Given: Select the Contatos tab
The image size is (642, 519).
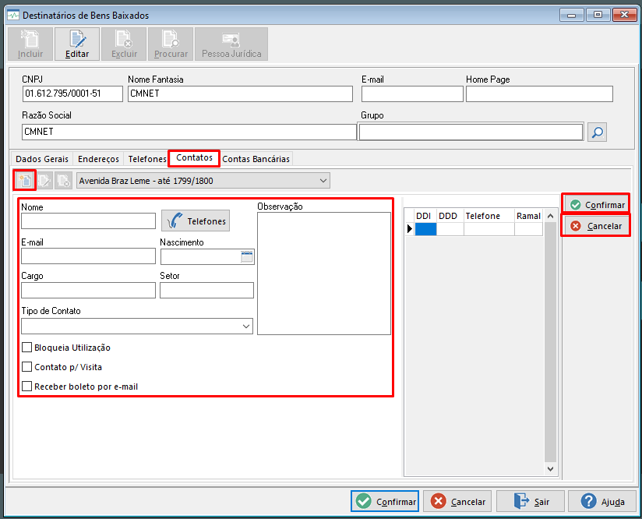Looking at the screenshot, I should click(x=194, y=157).
